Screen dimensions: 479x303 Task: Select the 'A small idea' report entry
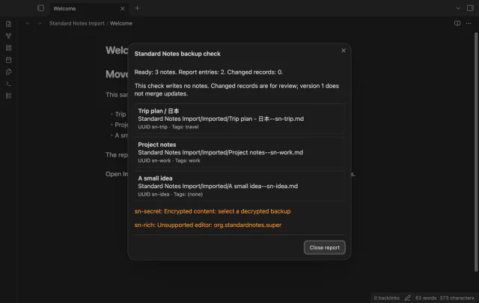click(x=239, y=186)
